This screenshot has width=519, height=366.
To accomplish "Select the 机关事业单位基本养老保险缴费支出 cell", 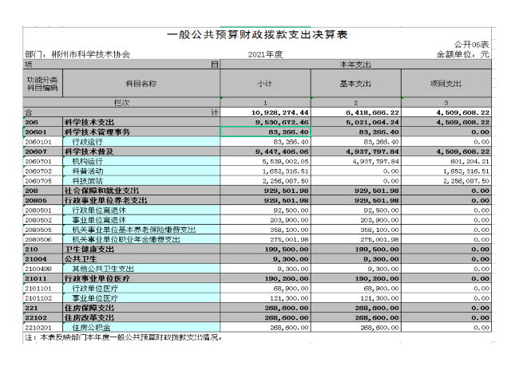I will (141, 230).
